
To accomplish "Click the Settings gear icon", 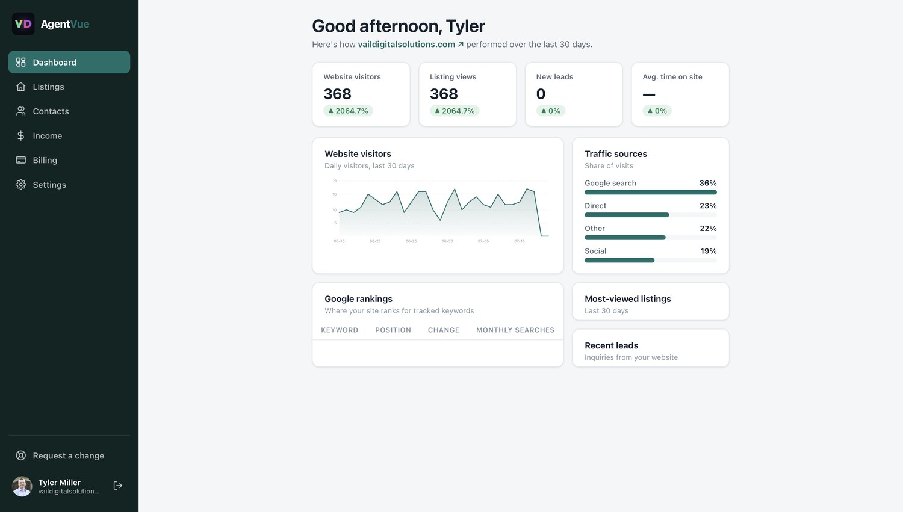I will (x=21, y=185).
